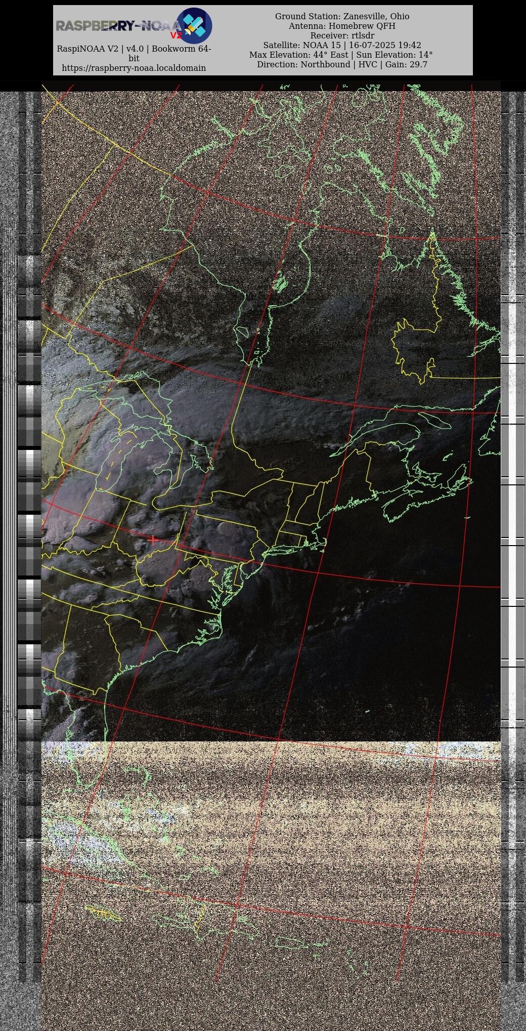Click the RaspiNOAA V2 version text
526x1031 pixels.
click(x=134, y=49)
